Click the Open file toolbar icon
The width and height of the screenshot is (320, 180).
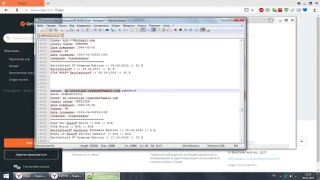click(45, 30)
